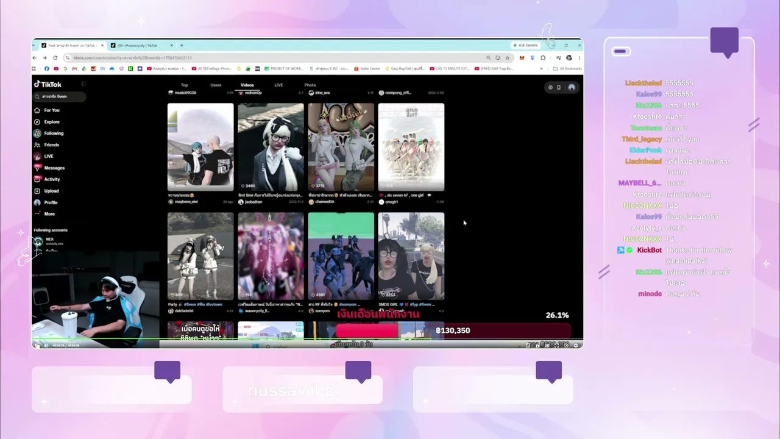780x439 pixels.
Task: Open the Kick bookmark icon
Action: [130, 69]
